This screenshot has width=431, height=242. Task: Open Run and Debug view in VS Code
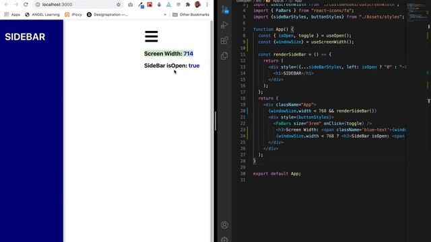[x=224, y=25]
